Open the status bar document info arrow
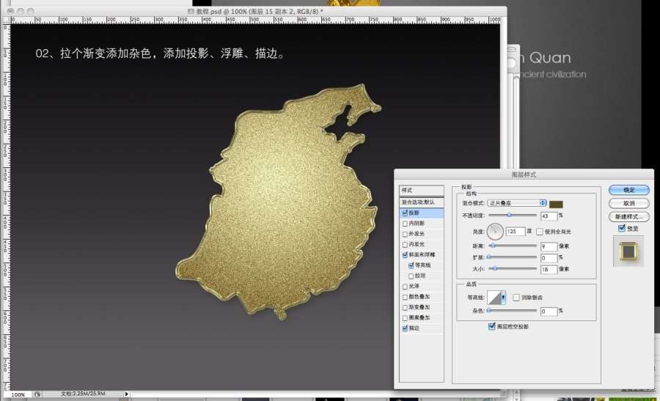The image size is (660, 401). pos(127,394)
